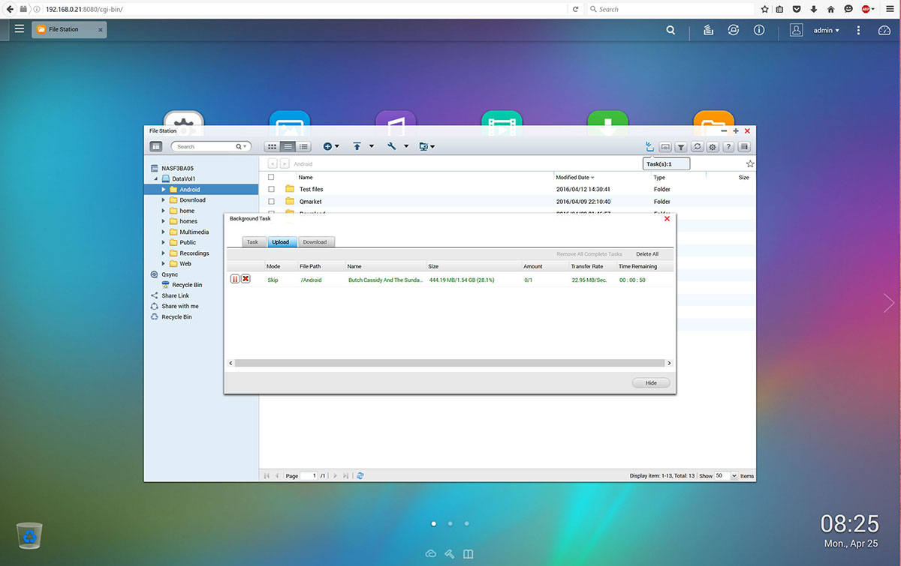Click Delete All in Background Task
Screen dimensions: 901x566
coord(646,254)
